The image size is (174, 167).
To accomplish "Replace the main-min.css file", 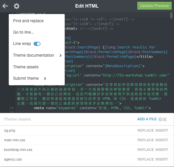I will 146,140.
